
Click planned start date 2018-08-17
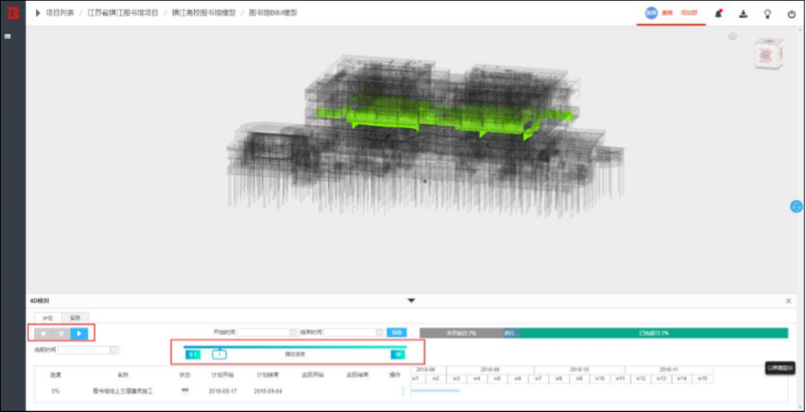222,391
